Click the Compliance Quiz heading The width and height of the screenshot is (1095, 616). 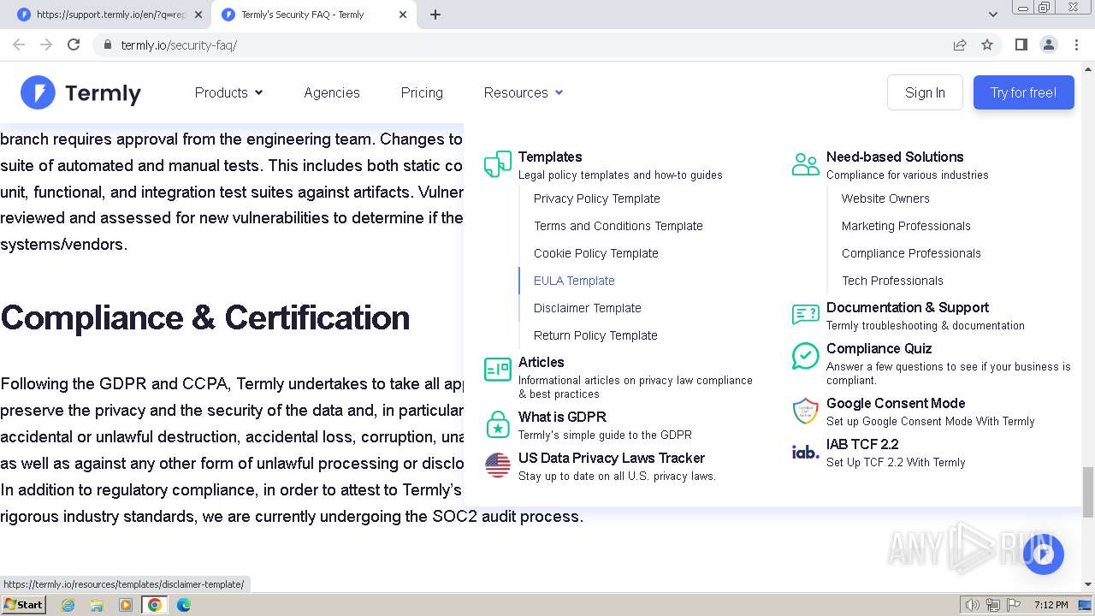point(879,348)
